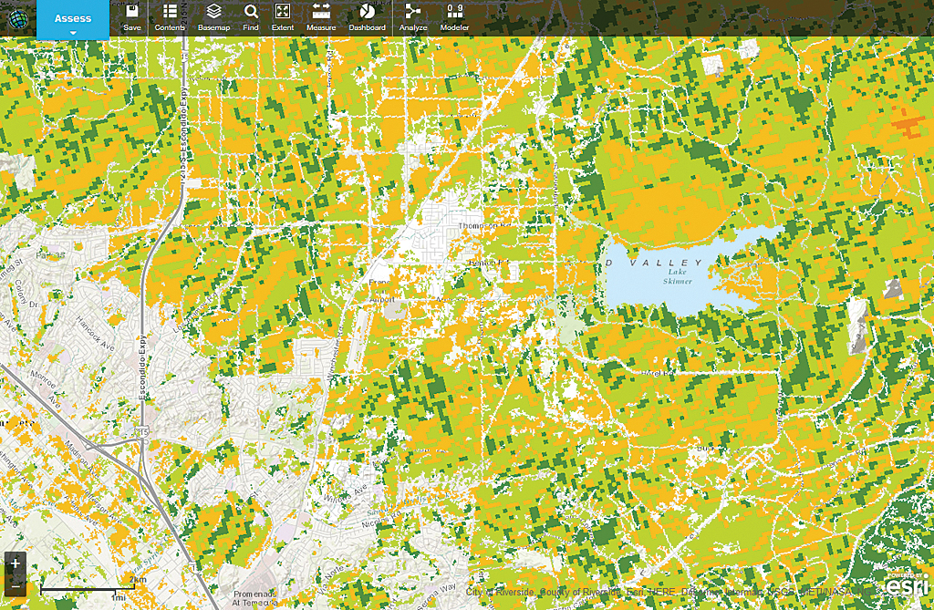934x610 pixels.
Task: Click the esri logo link
Action: [x=907, y=585]
